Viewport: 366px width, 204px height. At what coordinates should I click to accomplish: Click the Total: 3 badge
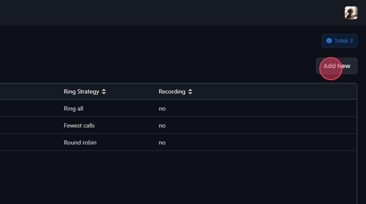340,41
